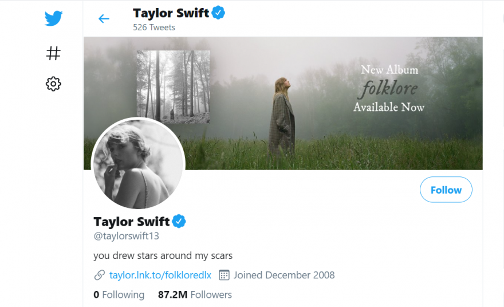Click the Taylor Swift name in the top header
The image size is (504, 307).
(171, 13)
